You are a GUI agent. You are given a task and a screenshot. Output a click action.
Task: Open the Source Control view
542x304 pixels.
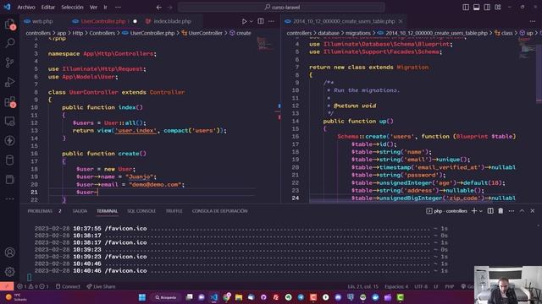coord(9,62)
